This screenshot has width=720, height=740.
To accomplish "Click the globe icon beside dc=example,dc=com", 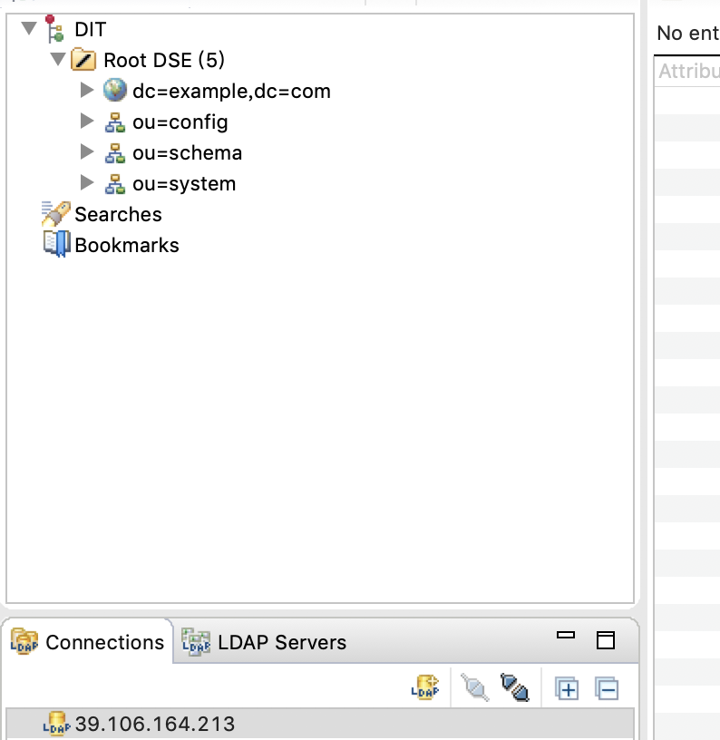I will coord(113,90).
